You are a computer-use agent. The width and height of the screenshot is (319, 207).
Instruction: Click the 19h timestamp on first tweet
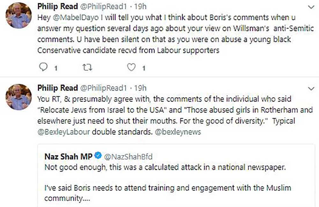(x=140, y=7)
